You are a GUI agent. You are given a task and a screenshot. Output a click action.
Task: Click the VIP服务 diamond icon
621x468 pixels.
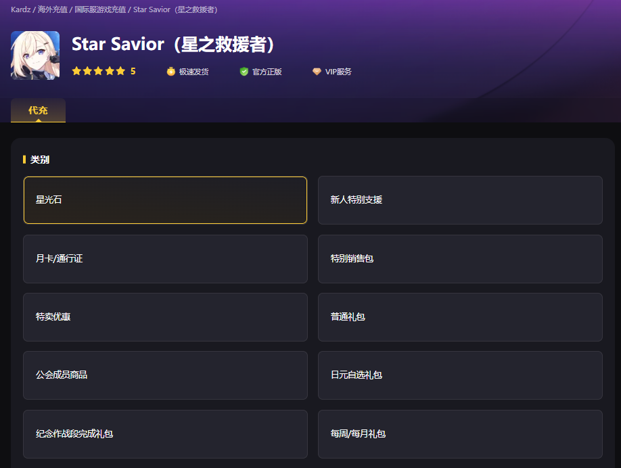[x=317, y=72]
